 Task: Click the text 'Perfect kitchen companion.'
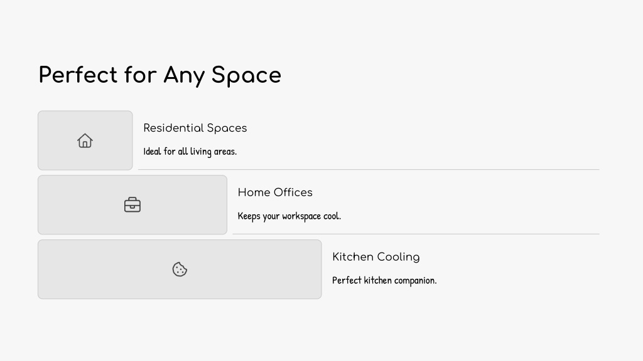tap(385, 280)
